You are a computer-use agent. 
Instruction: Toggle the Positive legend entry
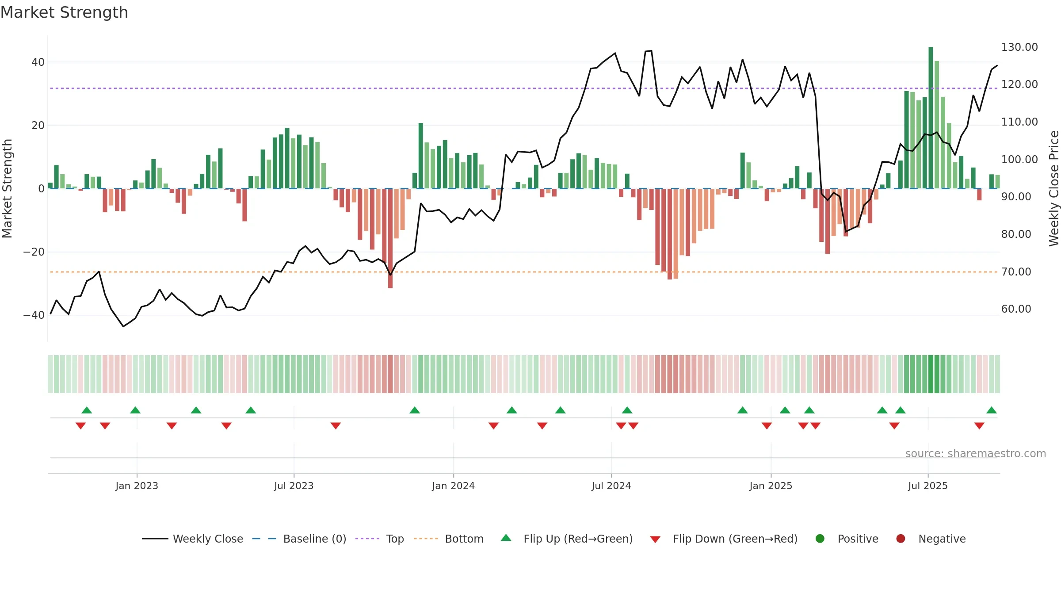(847, 539)
